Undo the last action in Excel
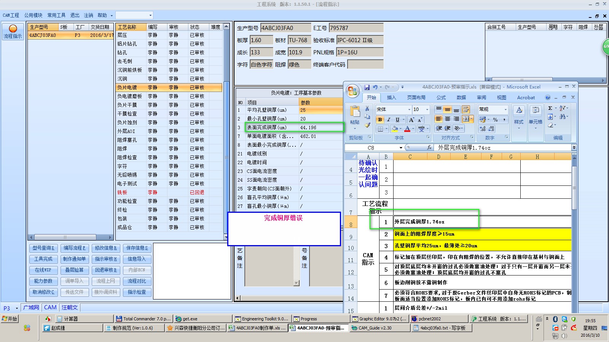The height and width of the screenshot is (342, 609). (375, 87)
